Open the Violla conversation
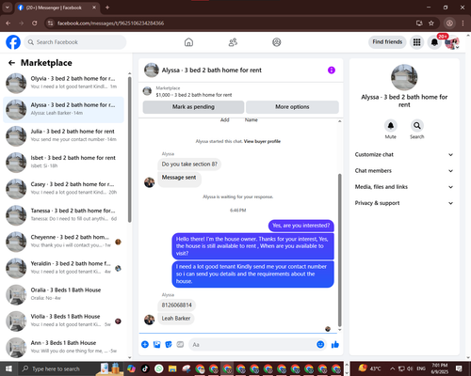The width and height of the screenshot is (471, 376). coord(63,321)
